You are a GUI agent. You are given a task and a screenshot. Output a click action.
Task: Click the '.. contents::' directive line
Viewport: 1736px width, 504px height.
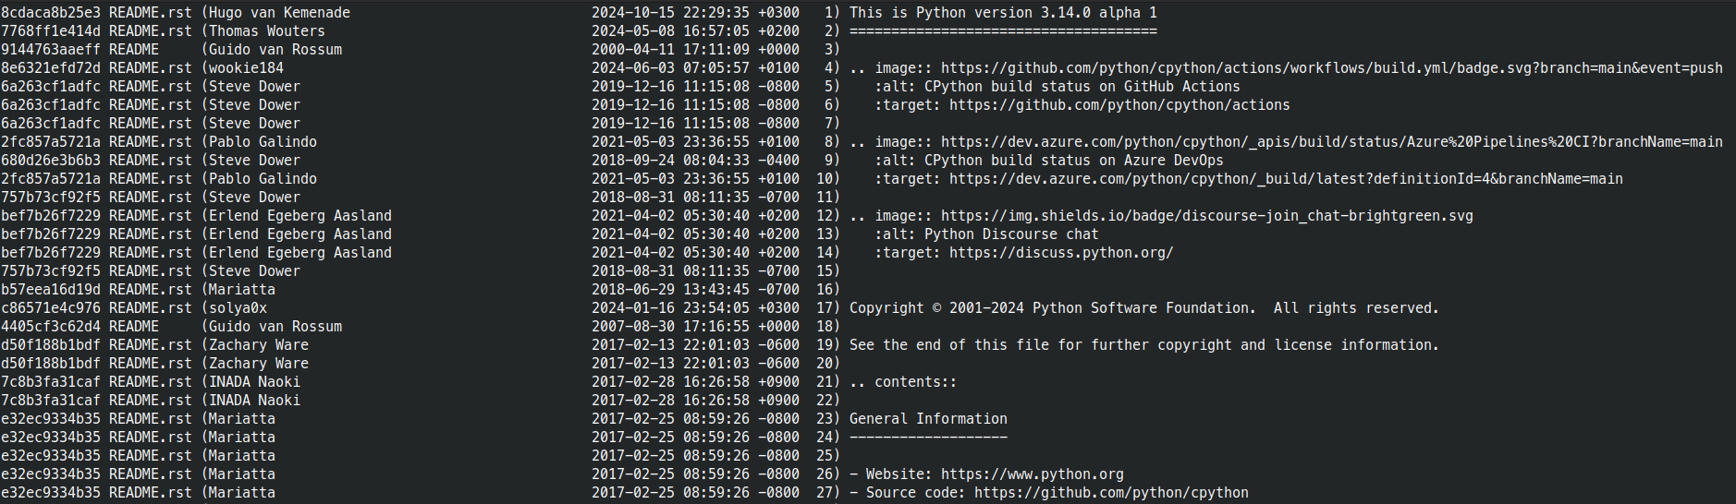click(x=902, y=382)
